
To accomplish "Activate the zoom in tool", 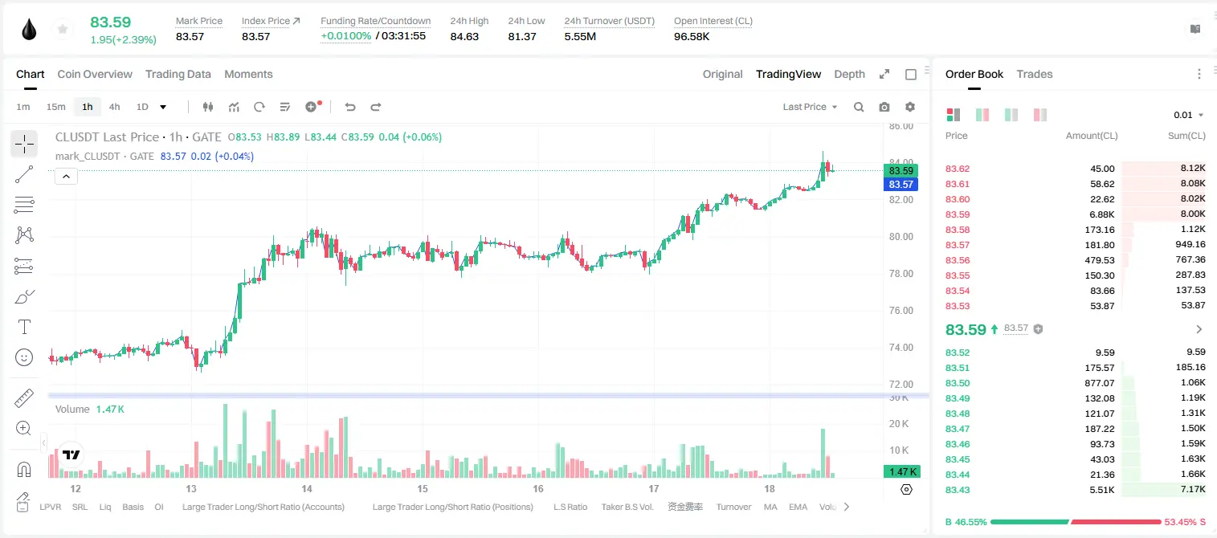I will click(x=24, y=429).
